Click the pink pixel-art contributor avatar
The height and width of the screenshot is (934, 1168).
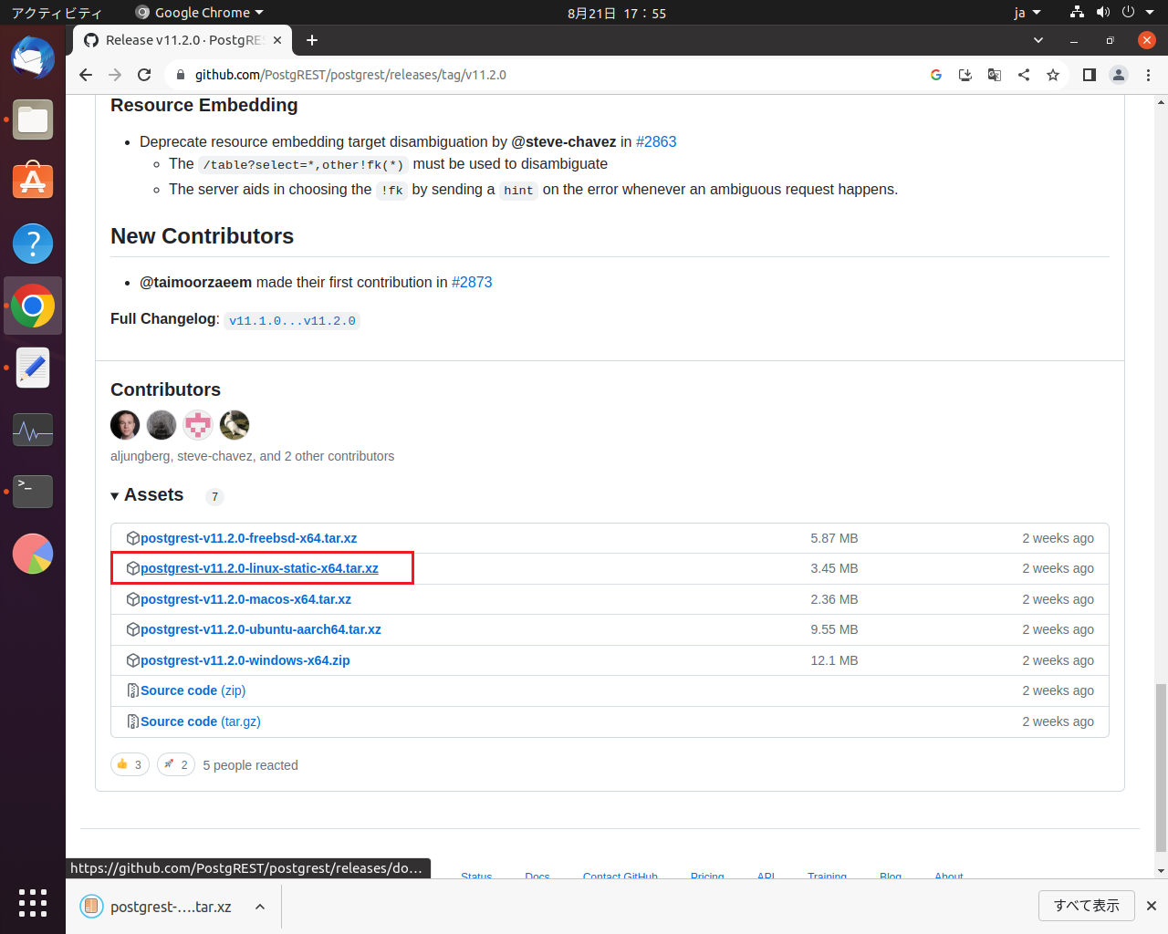pyautogui.click(x=198, y=425)
